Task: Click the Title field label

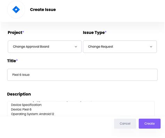Action: coord(11,61)
